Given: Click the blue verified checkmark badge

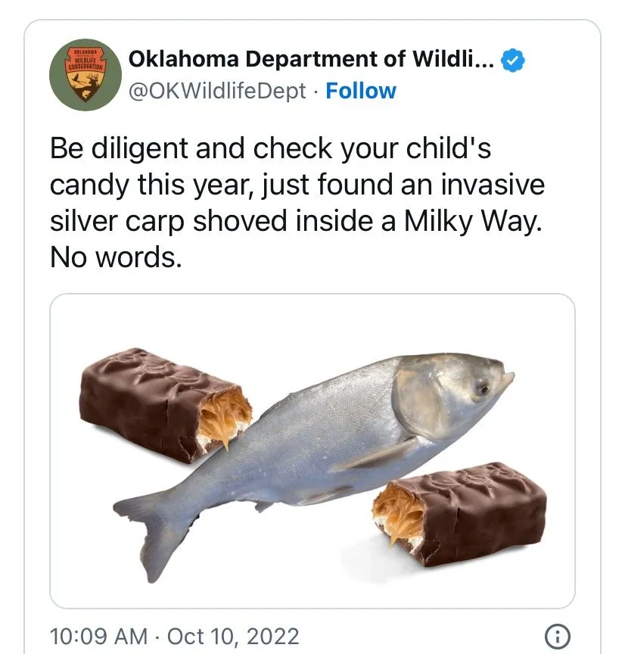Looking at the screenshot, I should (x=514, y=61).
